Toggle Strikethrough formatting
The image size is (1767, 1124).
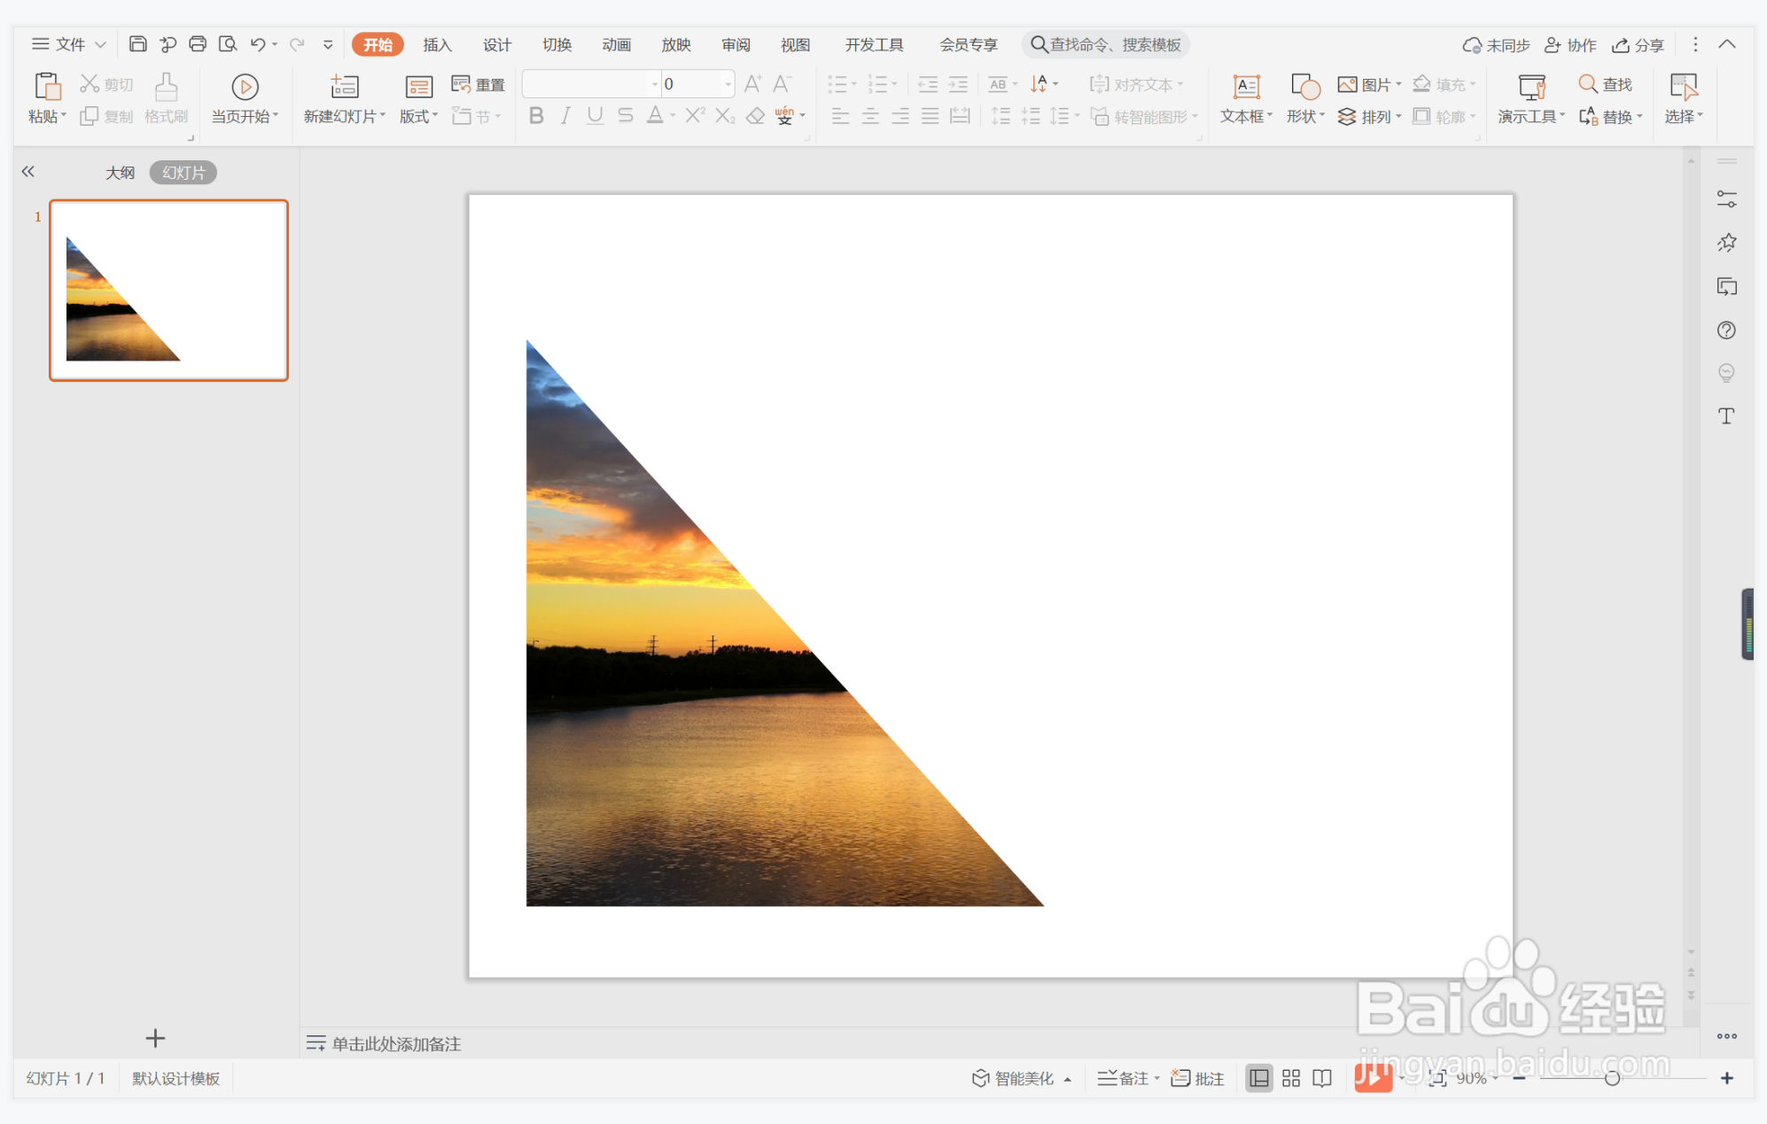coord(625,115)
